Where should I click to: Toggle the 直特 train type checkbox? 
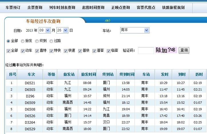[x=37, y=51]
